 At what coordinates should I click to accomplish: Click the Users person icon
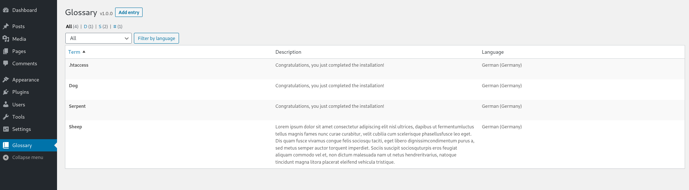pyautogui.click(x=6, y=105)
